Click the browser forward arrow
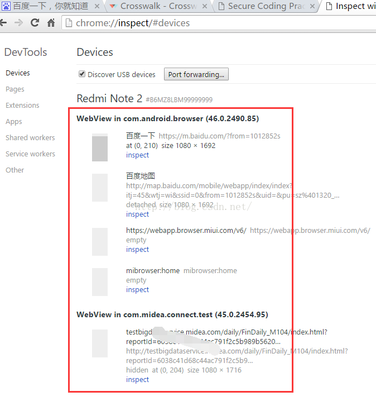Image resolution: width=376 pixels, height=401 pixels. [18, 23]
